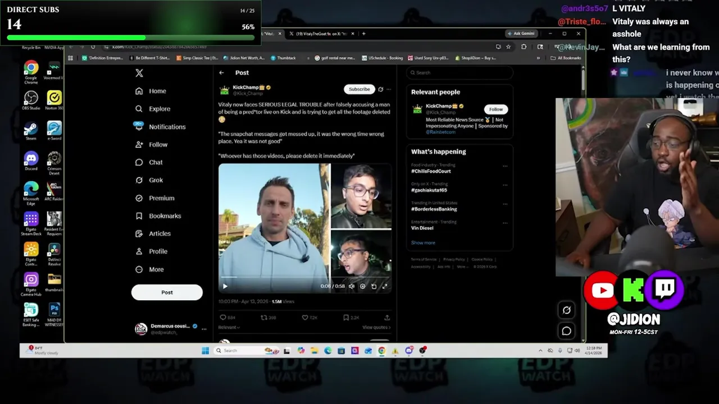
Task: Open the Simp Classic Tee bookmark
Action: [198, 58]
